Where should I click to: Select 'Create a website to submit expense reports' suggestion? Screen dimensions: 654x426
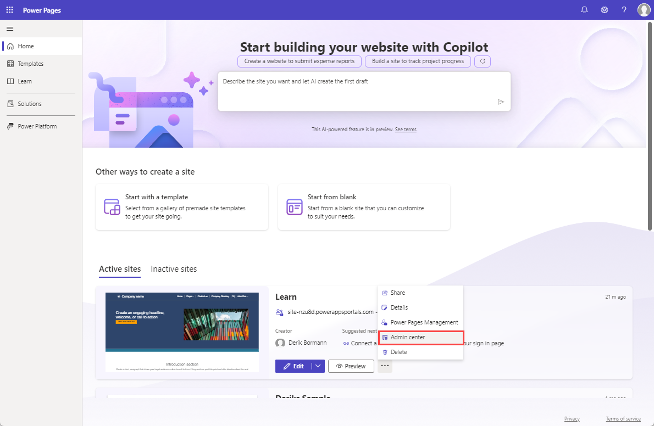coord(300,61)
